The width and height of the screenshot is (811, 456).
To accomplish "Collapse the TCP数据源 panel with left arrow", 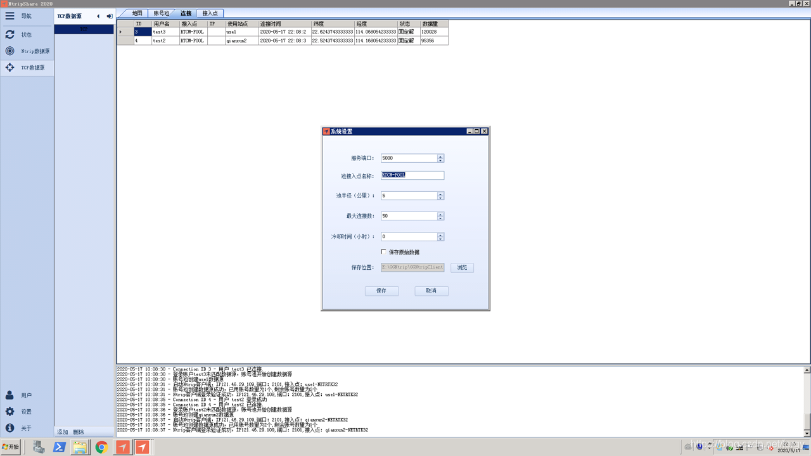I will 98,16.
